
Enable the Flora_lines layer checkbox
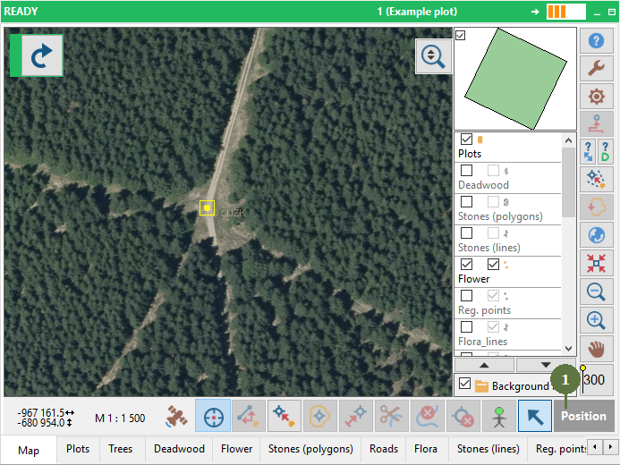click(467, 326)
